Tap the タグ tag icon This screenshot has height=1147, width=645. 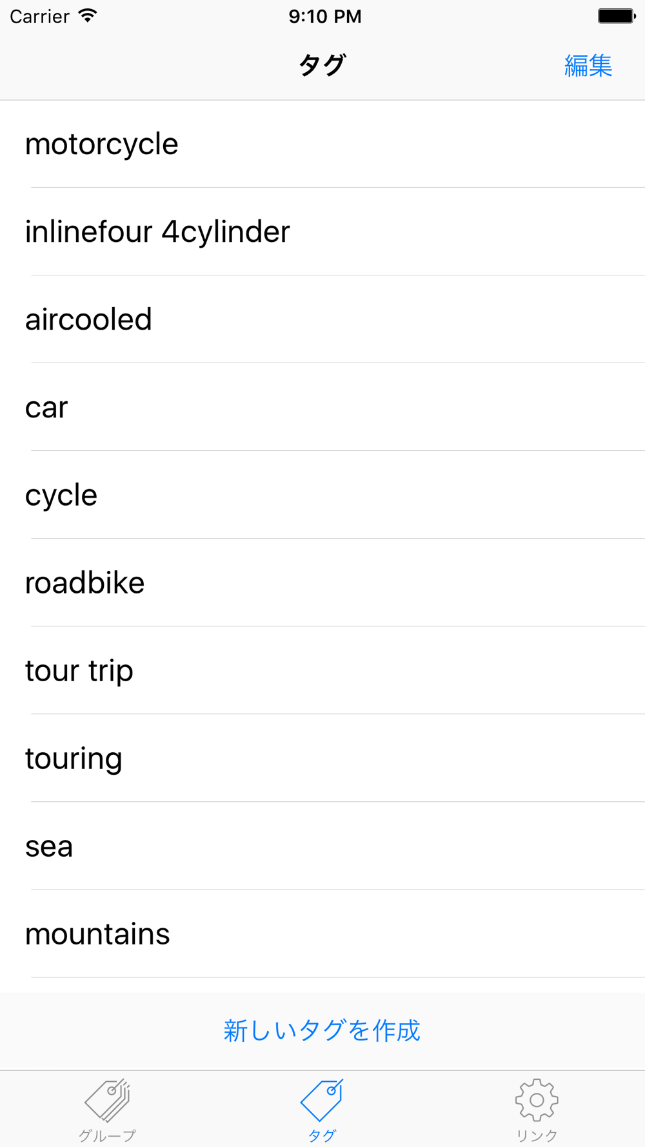tap(322, 1099)
